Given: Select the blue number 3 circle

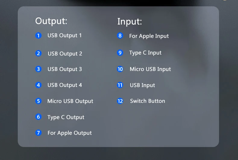Looking at the screenshot, I should [x=38, y=69].
